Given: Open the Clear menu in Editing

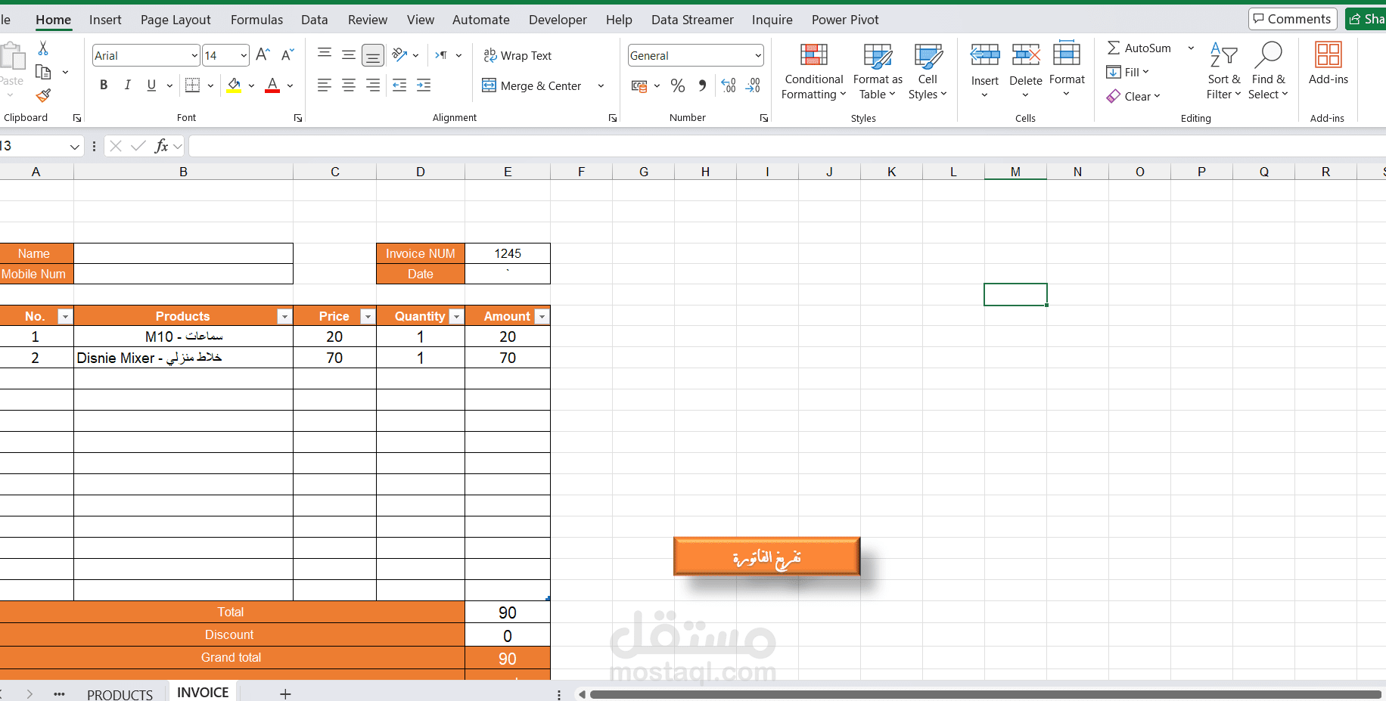Looking at the screenshot, I should click(x=1133, y=96).
